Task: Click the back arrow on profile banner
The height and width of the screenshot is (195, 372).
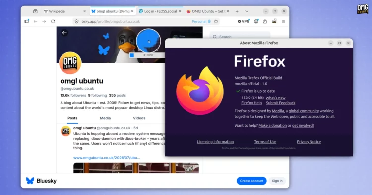Action: [64, 33]
